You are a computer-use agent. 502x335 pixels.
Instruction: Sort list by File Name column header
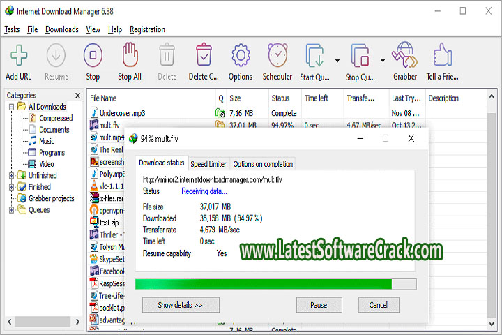103,98
